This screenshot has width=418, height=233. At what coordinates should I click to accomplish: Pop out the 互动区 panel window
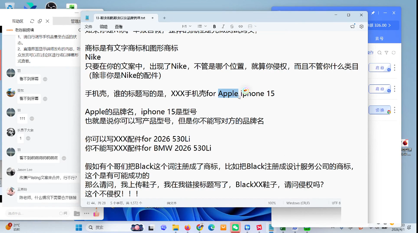(40, 21)
